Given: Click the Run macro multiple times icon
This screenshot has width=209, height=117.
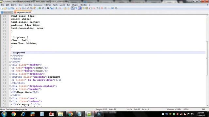Looking at the screenshot, I should pos(112,8).
